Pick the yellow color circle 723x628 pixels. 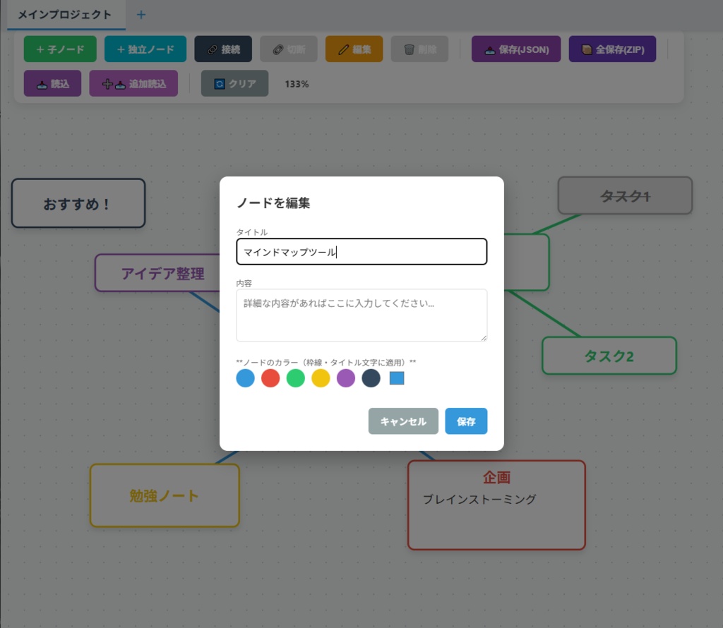(321, 378)
